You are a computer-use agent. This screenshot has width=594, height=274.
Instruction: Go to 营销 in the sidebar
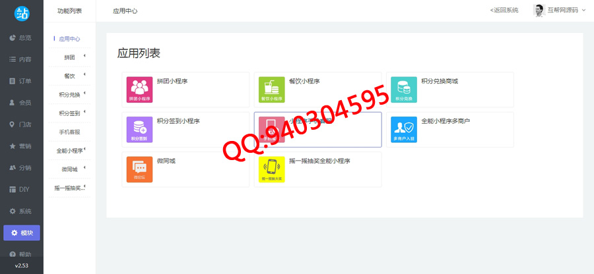point(21,146)
